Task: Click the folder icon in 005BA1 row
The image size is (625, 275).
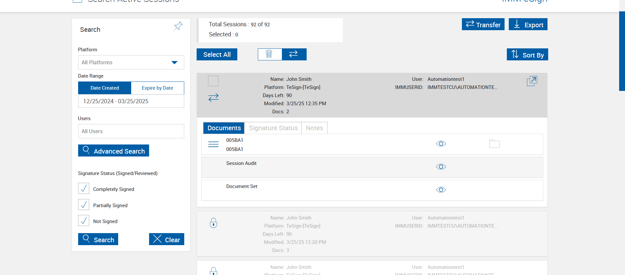Action: click(x=494, y=144)
